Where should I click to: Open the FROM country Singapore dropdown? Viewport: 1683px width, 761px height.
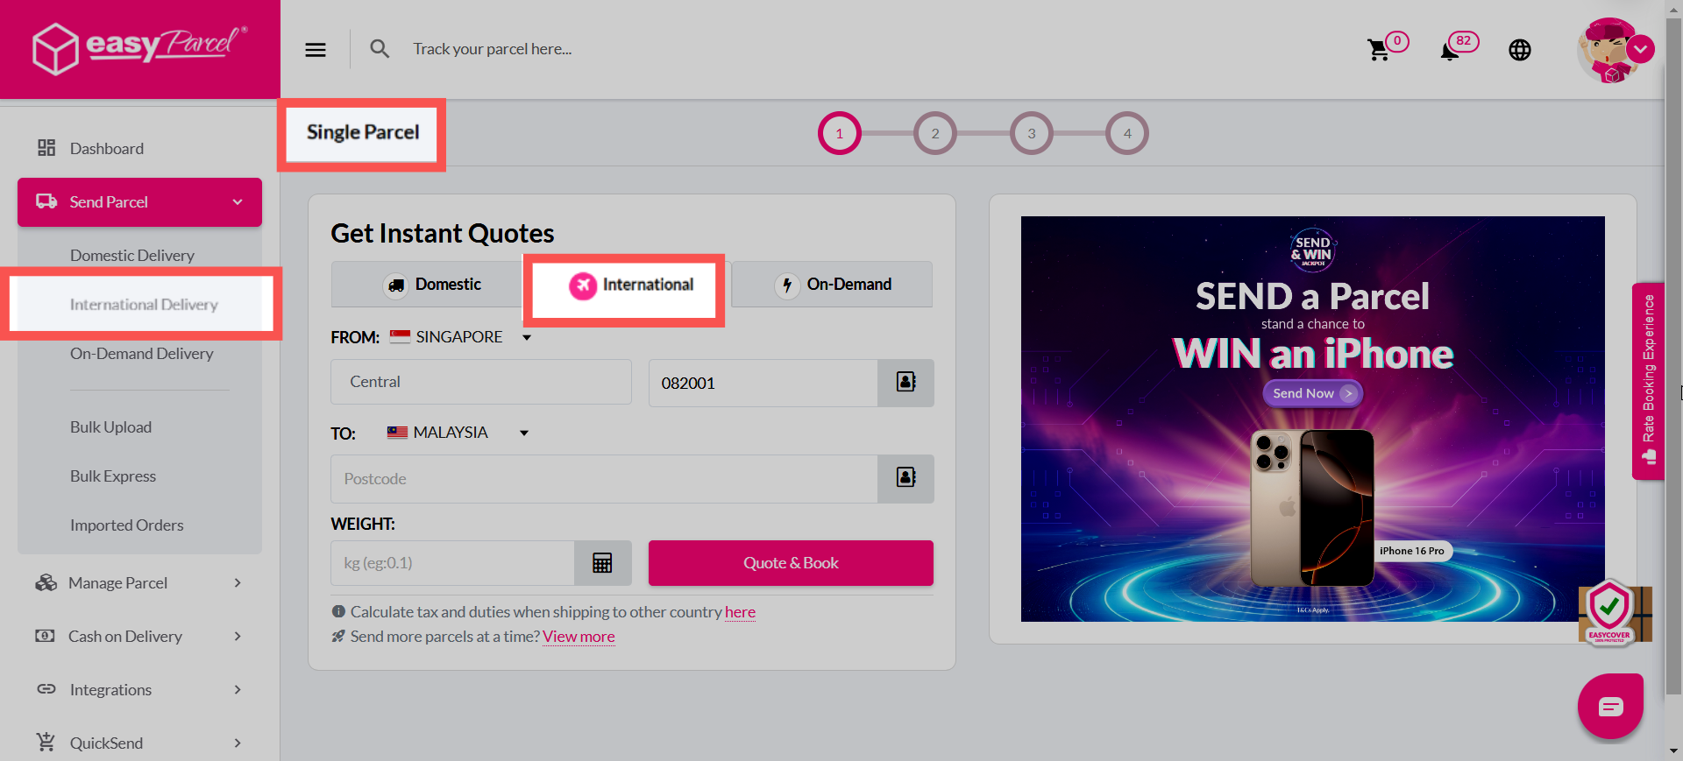point(461,337)
